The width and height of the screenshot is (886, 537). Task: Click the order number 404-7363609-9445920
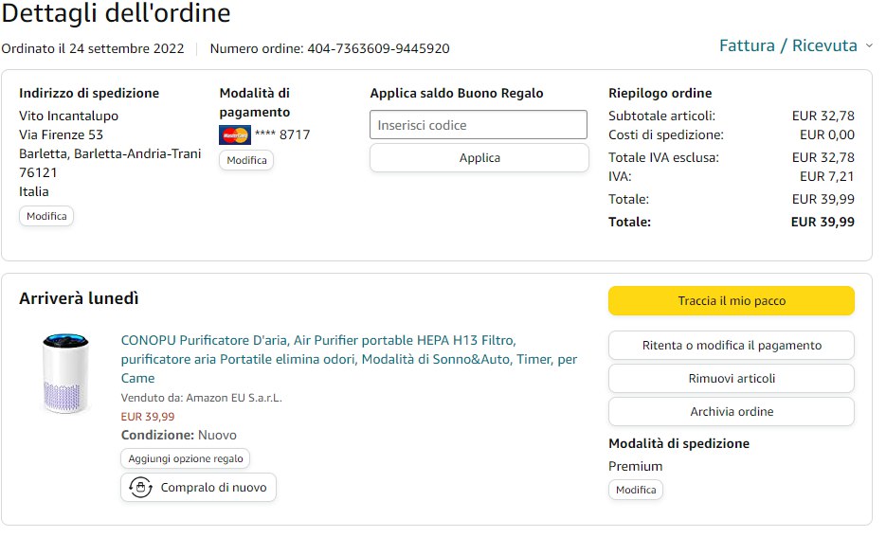point(378,48)
